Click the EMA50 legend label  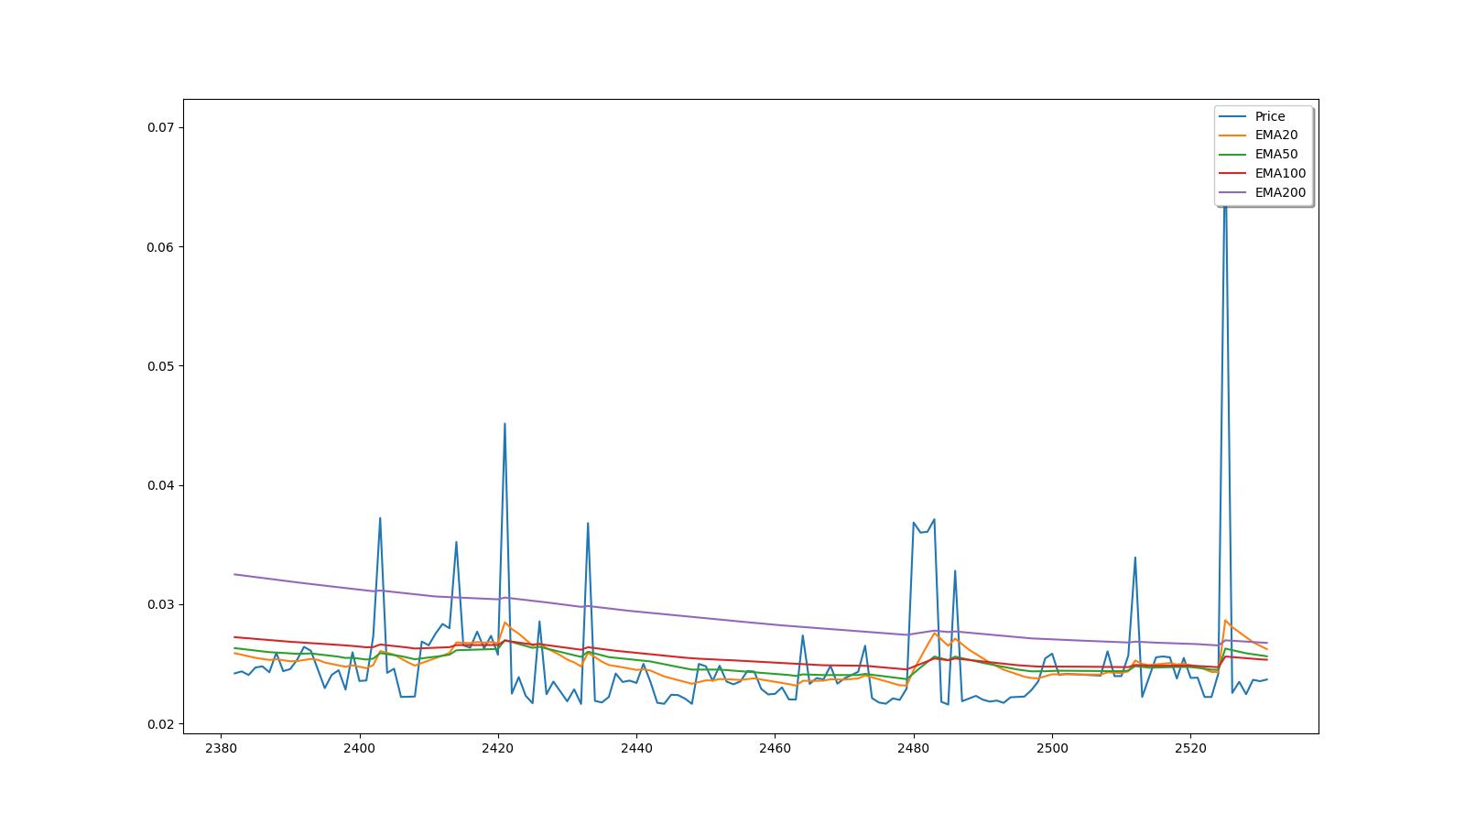pos(1275,155)
